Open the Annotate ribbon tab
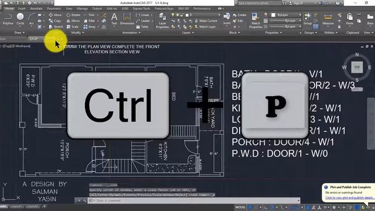 [36, 9]
